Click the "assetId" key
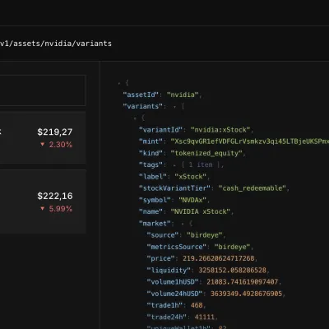The image size is (329, 329). 141,95
